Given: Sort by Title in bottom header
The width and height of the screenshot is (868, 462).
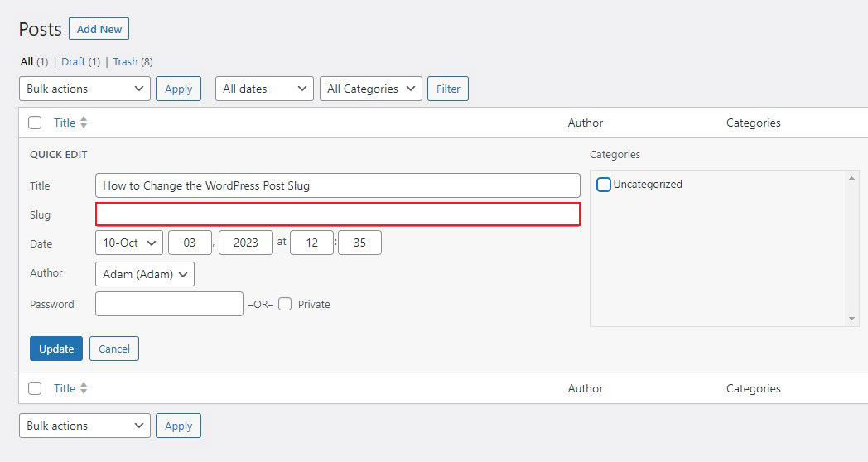Looking at the screenshot, I should coord(65,388).
